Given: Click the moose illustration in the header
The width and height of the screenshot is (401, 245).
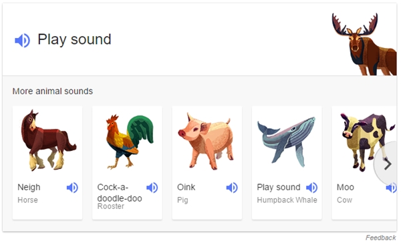Looking at the screenshot, I should coord(365,44).
